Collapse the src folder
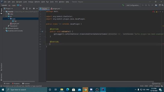The height and width of the screenshot is (92, 164). tap(6, 16)
